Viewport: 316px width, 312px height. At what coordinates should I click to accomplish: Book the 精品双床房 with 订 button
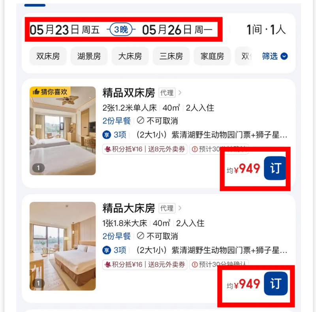pyautogui.click(x=275, y=168)
